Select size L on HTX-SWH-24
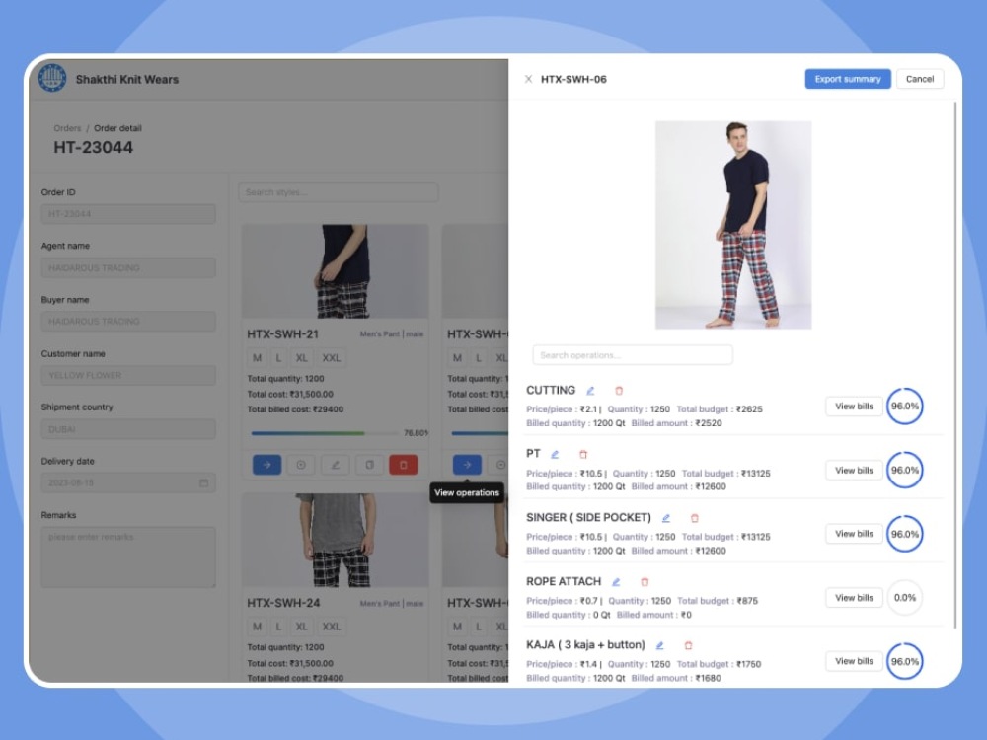The image size is (987, 740). [x=279, y=627]
